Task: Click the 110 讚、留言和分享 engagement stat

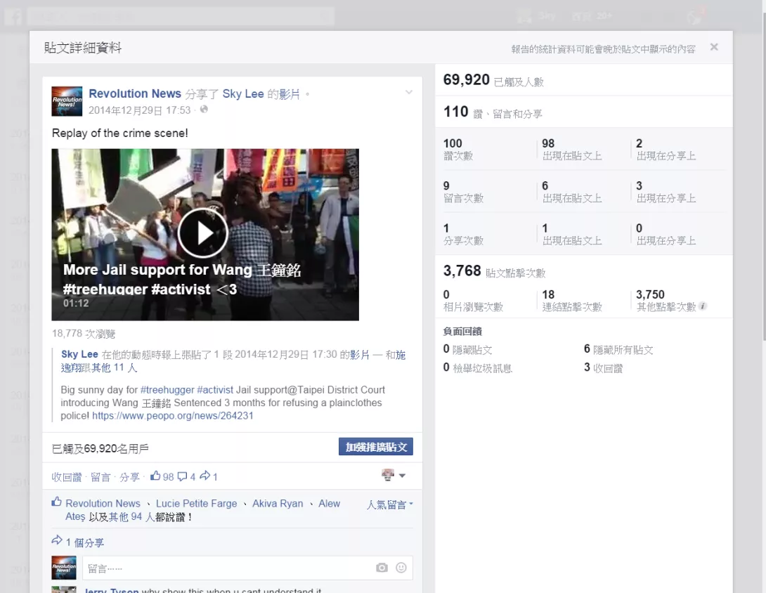Action: 493,112
